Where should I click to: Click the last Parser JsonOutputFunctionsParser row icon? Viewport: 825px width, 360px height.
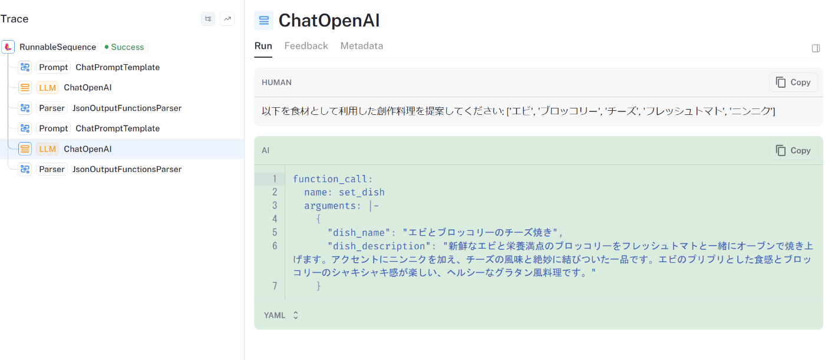[x=25, y=169]
